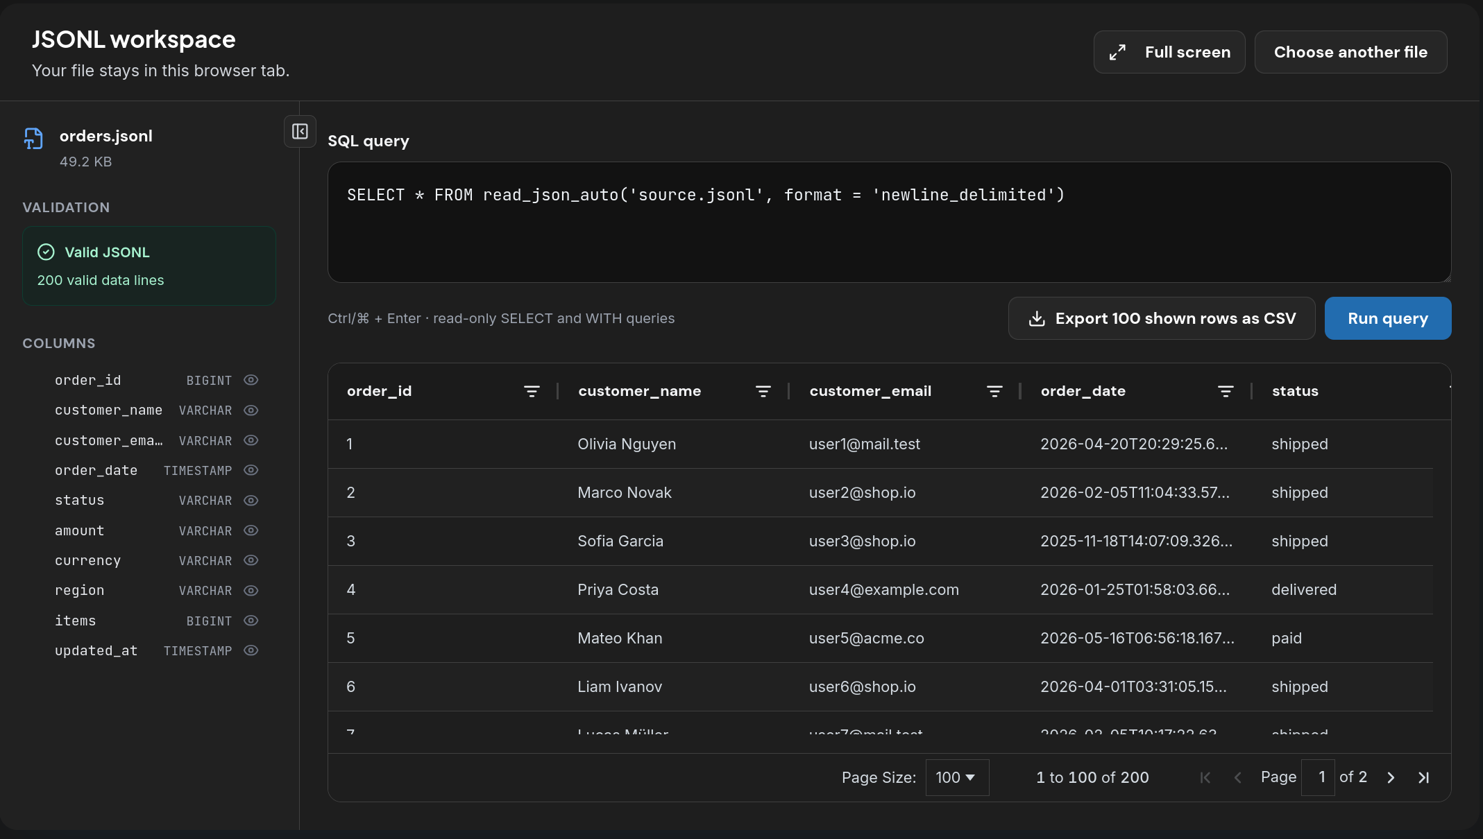Collapse the sidebar panel icon
The image size is (1483, 839).
tap(300, 131)
